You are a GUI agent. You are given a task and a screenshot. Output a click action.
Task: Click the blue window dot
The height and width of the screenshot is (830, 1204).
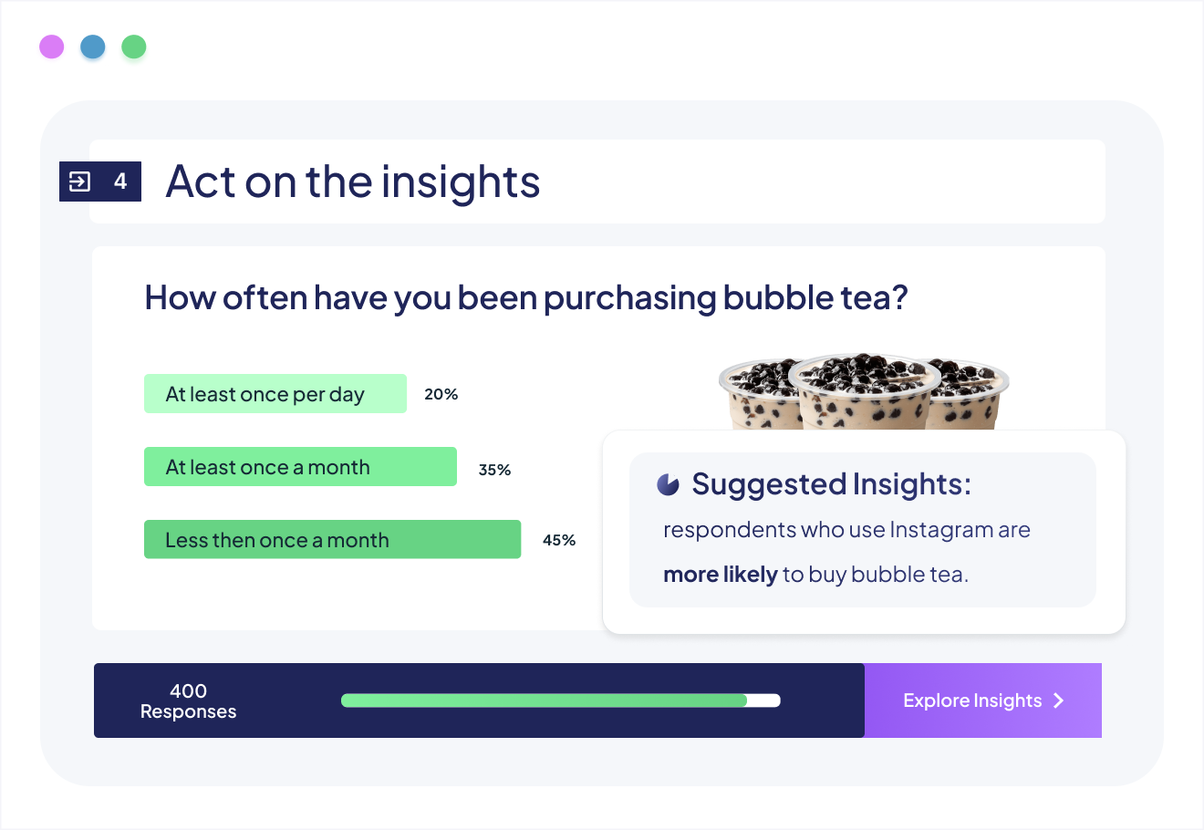pyautogui.click(x=93, y=47)
